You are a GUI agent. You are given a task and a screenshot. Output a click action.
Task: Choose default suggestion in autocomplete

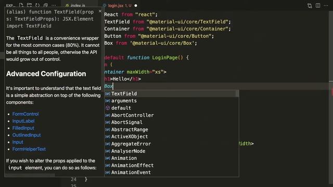coord(172,108)
